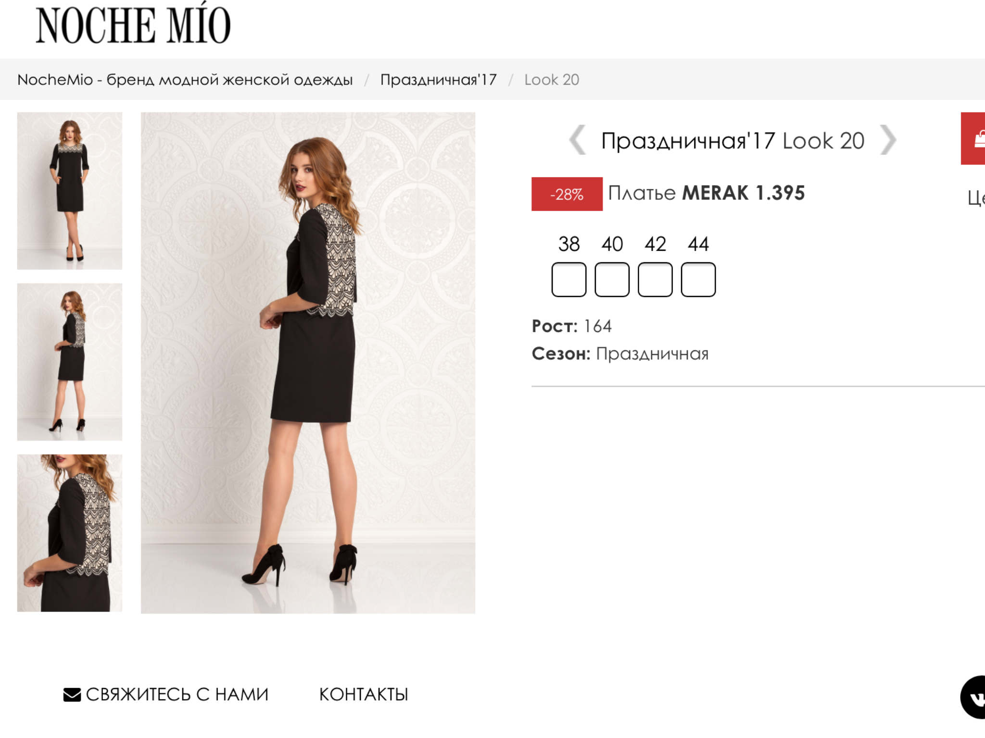
Task: Click the red -28% discount badge
Action: (567, 194)
